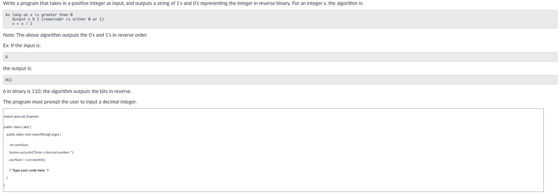This screenshot has width=560, height=196.
Task: Click the example input box containing 6
Action: click(x=280, y=57)
